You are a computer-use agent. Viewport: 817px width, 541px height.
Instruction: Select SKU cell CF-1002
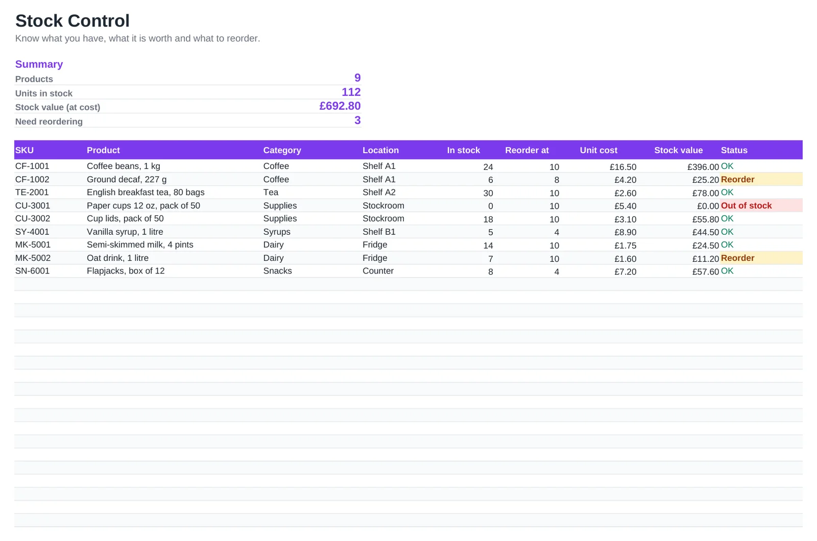point(32,179)
